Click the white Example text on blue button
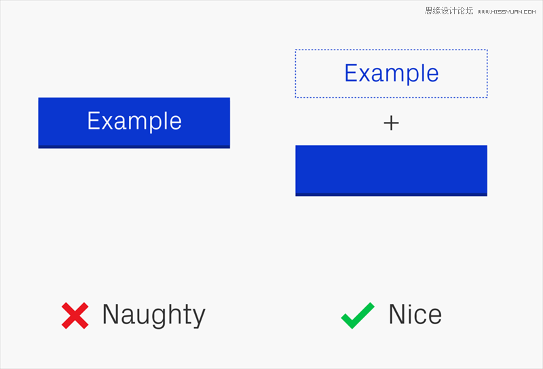 click(x=134, y=121)
